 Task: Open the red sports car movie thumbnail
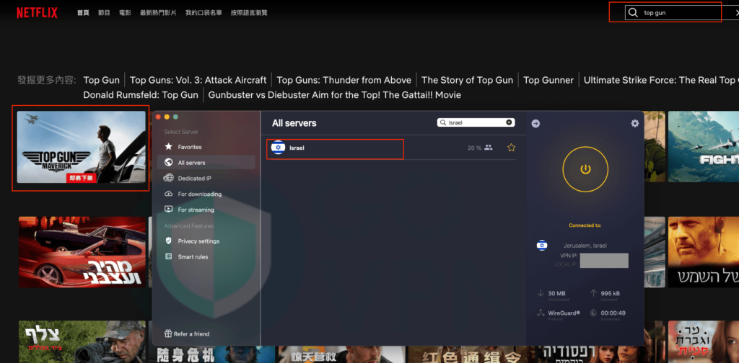tap(82, 252)
